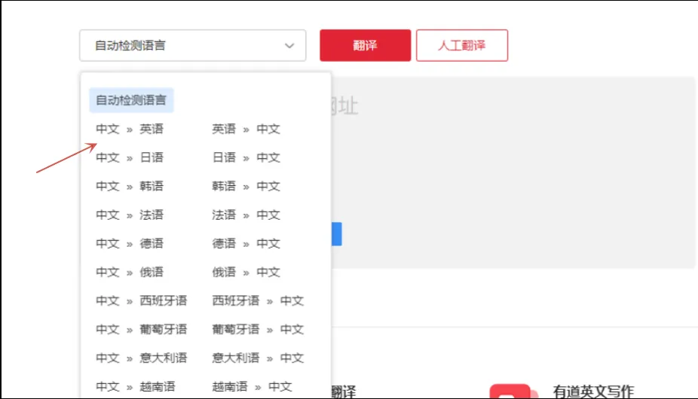Select 法语 » 中文 option
Image resolution: width=698 pixels, height=399 pixels.
click(x=246, y=215)
